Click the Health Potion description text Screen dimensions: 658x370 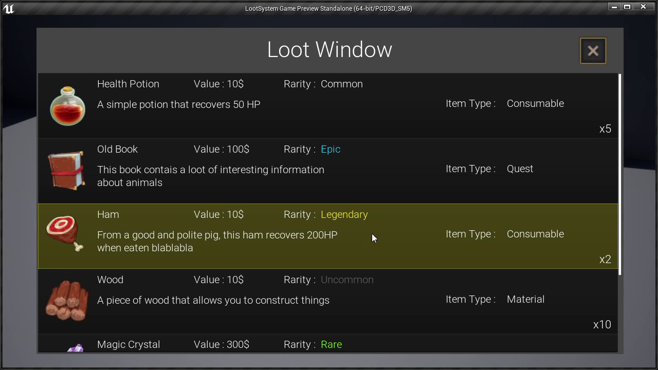click(x=178, y=104)
